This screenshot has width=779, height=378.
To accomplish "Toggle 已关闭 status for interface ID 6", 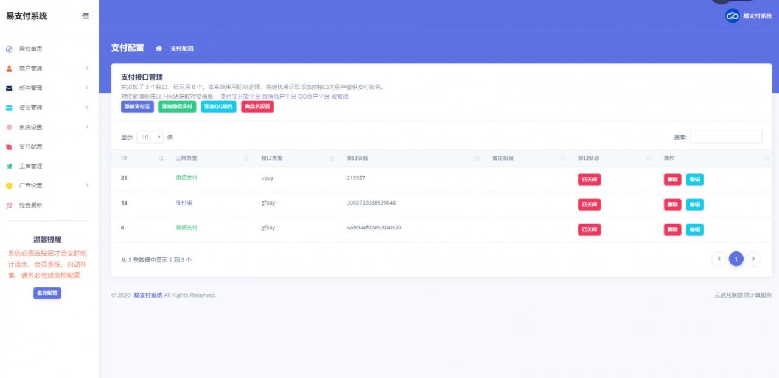I will (589, 229).
